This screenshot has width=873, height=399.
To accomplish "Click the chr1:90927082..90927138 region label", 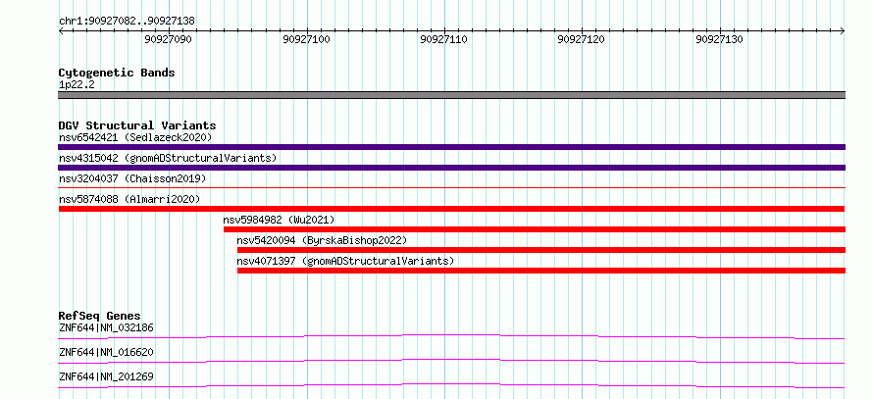I will click(127, 22).
